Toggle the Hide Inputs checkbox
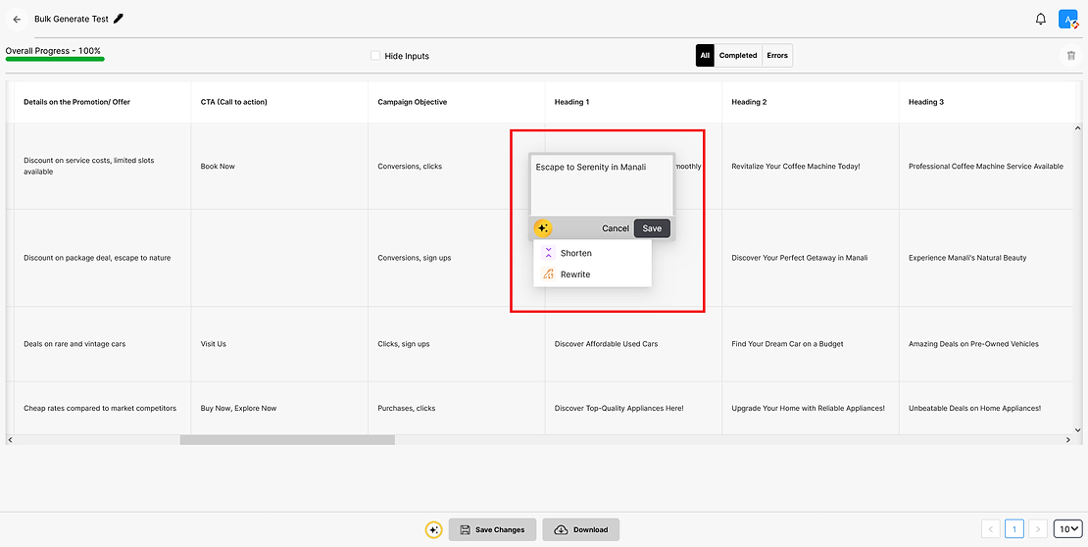Viewport: 1088px width, 547px height. (x=375, y=56)
